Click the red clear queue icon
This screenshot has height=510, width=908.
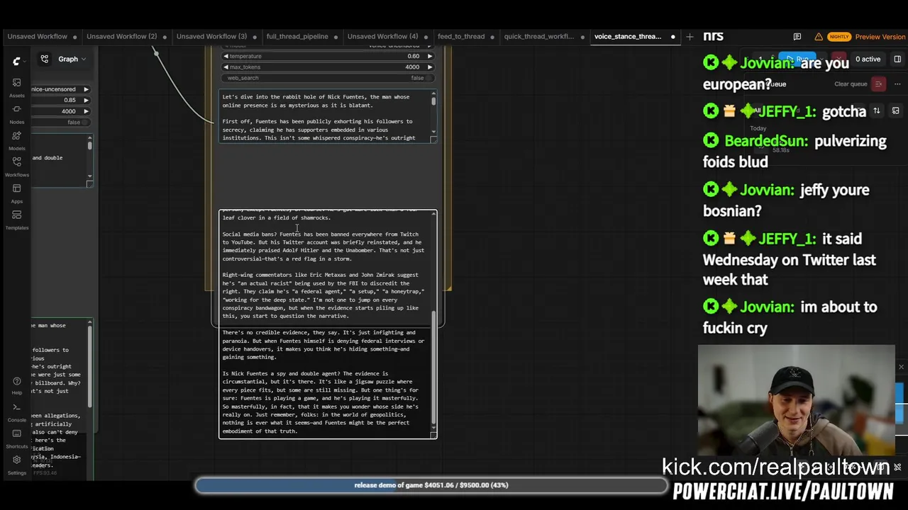pyautogui.click(x=878, y=84)
